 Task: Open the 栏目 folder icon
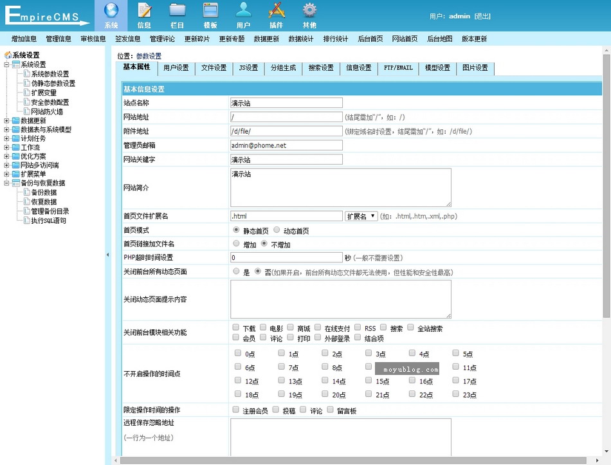pyautogui.click(x=177, y=11)
